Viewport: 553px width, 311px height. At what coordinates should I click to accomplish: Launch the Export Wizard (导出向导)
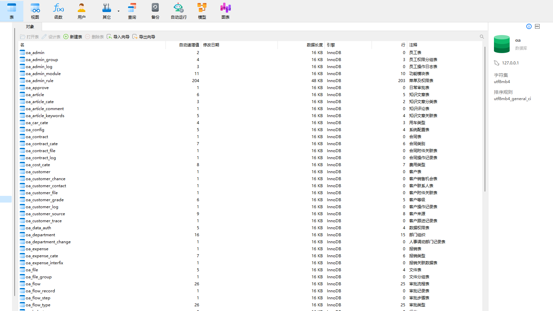(x=144, y=37)
